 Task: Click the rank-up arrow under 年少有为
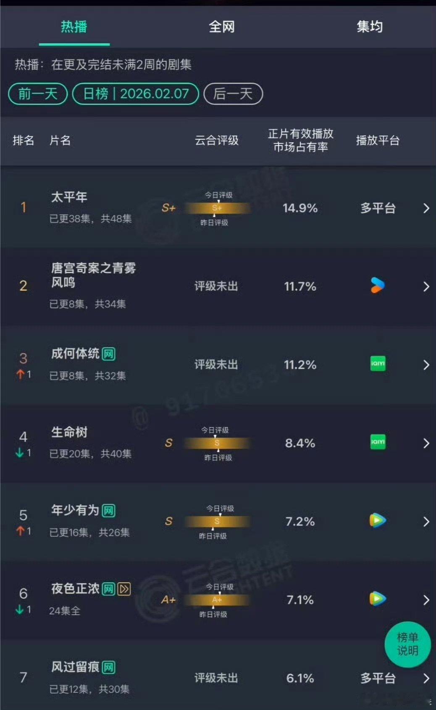(20, 530)
